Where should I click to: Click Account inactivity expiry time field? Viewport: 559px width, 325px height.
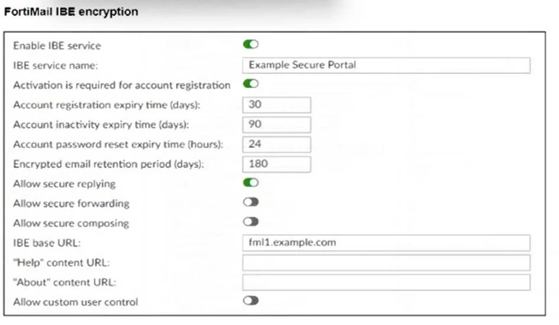click(277, 125)
